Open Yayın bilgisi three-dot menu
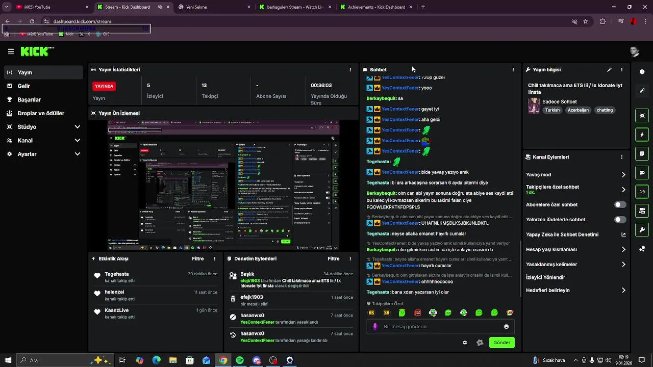 (x=621, y=70)
